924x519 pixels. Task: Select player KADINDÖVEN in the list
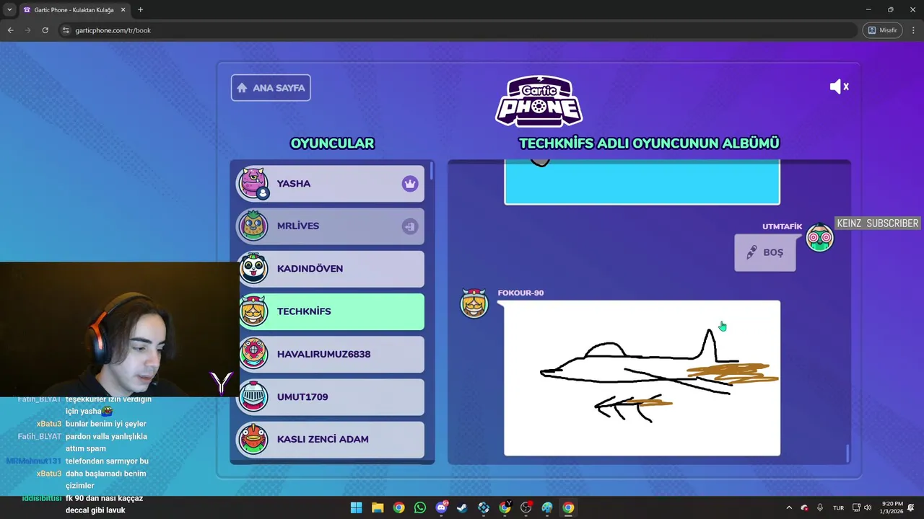[x=331, y=269]
